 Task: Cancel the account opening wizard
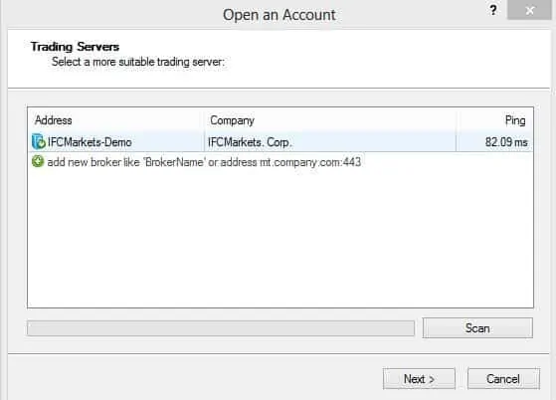click(503, 379)
